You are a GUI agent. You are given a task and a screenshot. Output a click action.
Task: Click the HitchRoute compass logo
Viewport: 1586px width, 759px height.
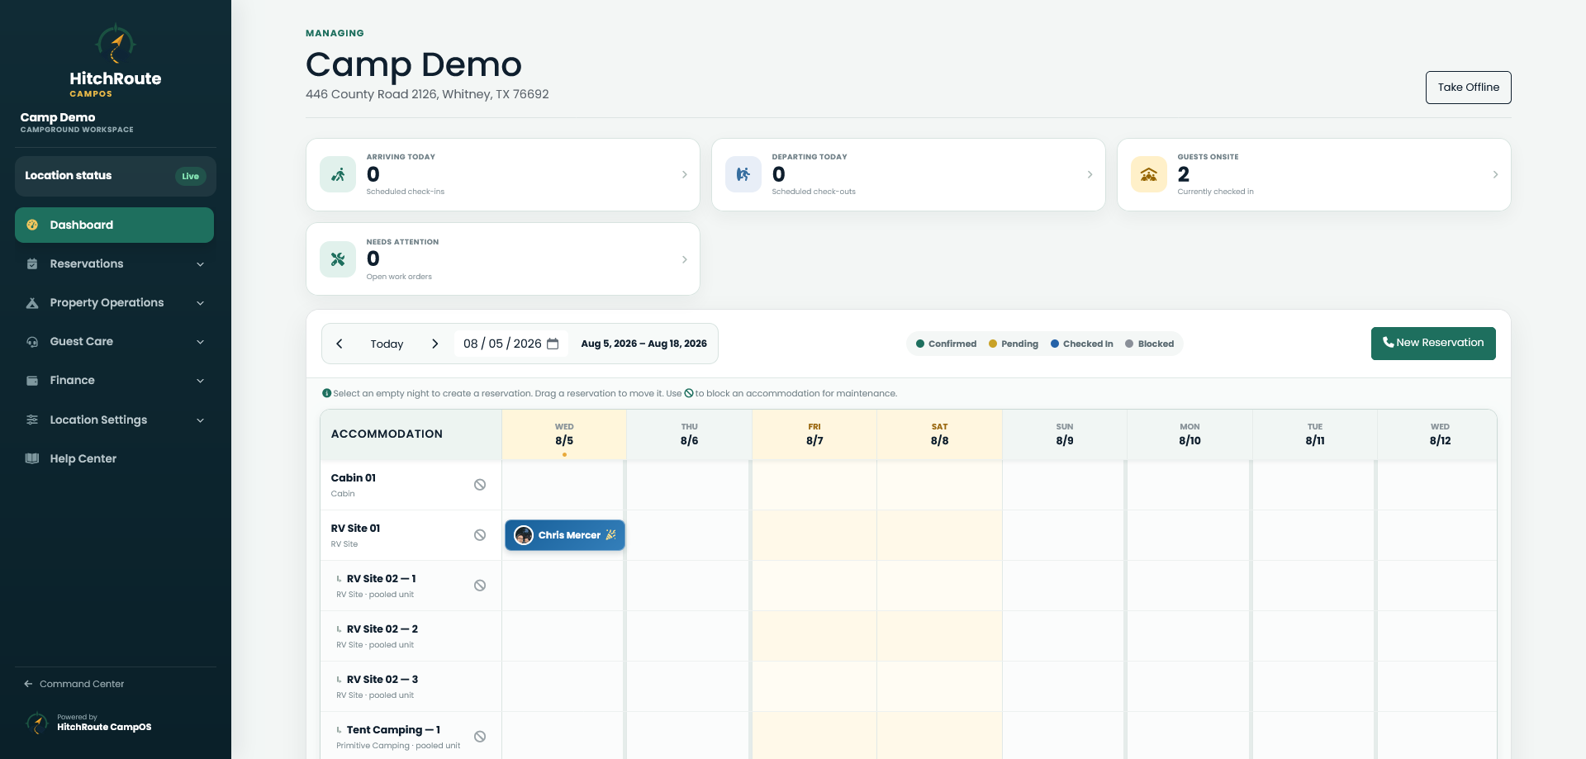pos(116,44)
